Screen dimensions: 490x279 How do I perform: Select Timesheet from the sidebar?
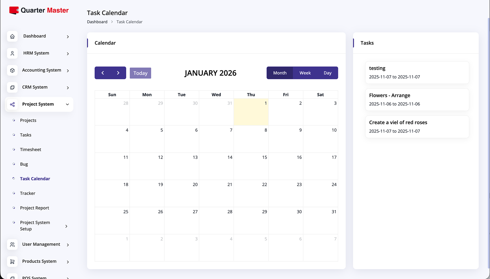[30, 149]
